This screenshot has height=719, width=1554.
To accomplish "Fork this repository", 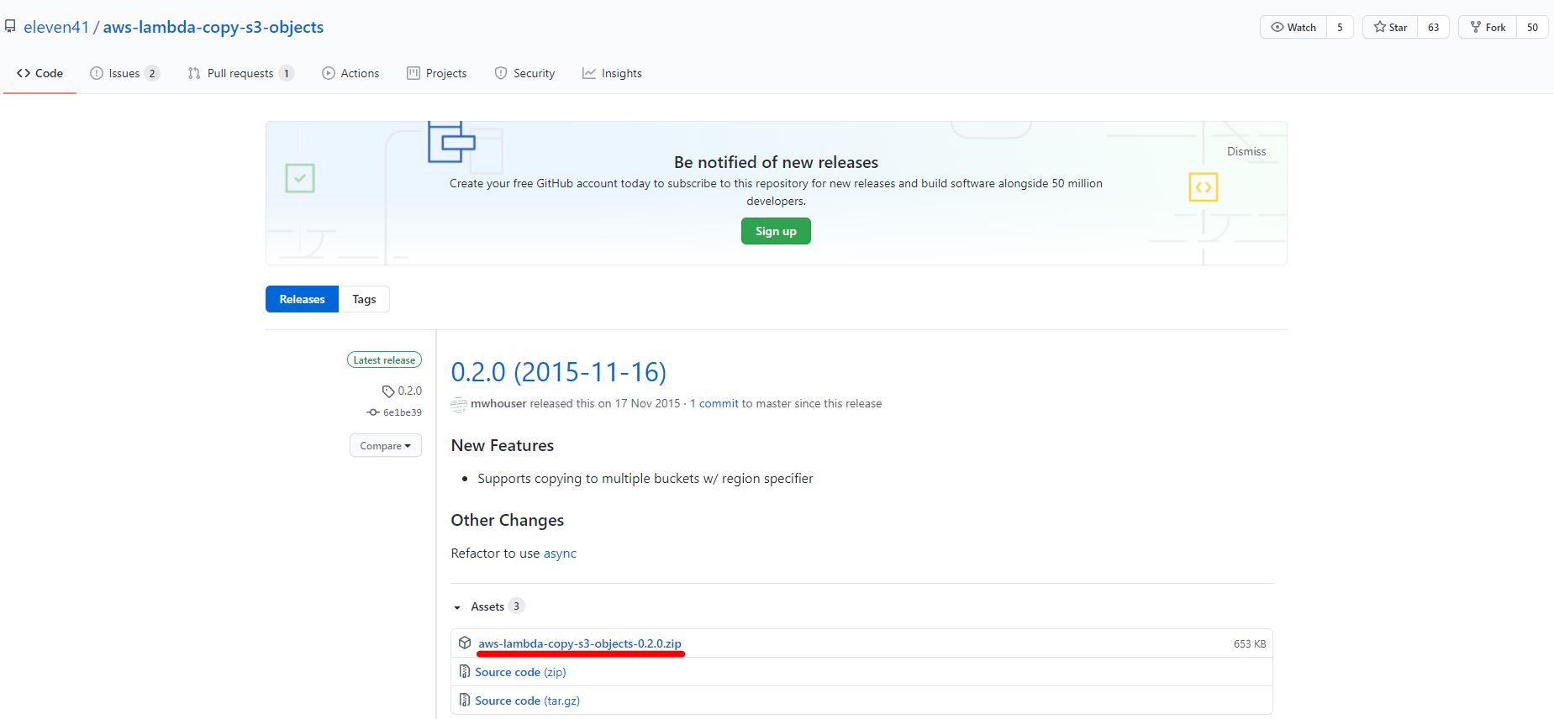I will coord(1488,27).
